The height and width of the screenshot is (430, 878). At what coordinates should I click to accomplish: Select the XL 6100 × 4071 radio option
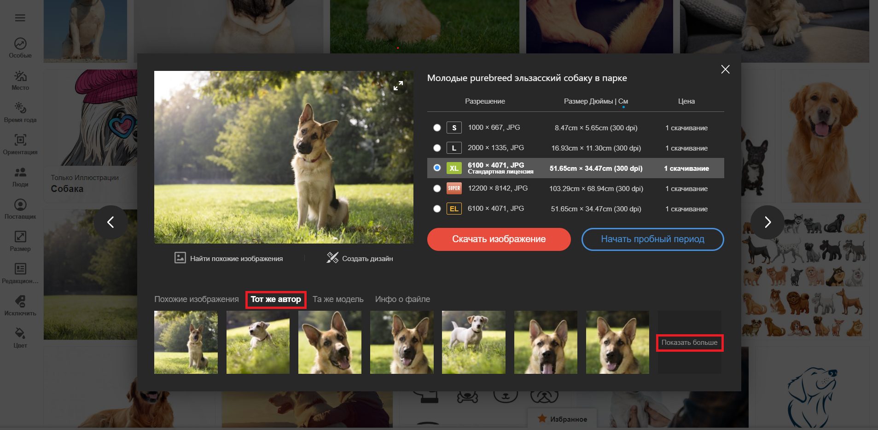pos(437,168)
